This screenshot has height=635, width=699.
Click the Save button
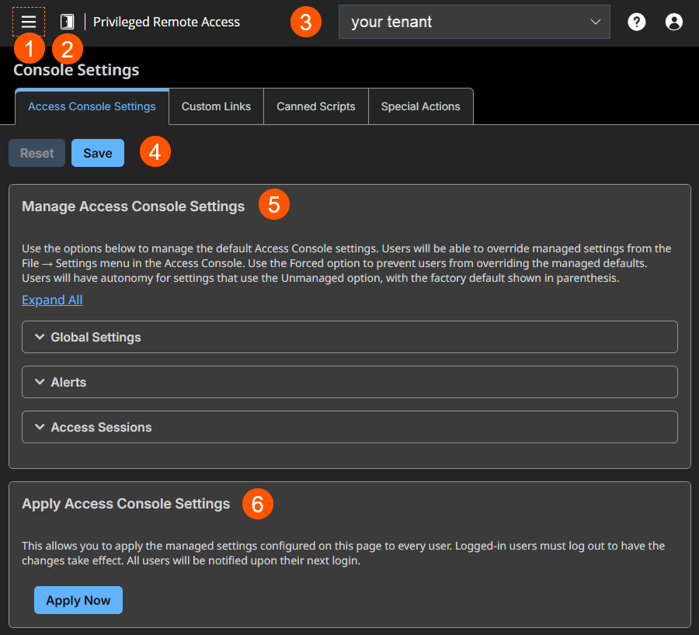(97, 153)
